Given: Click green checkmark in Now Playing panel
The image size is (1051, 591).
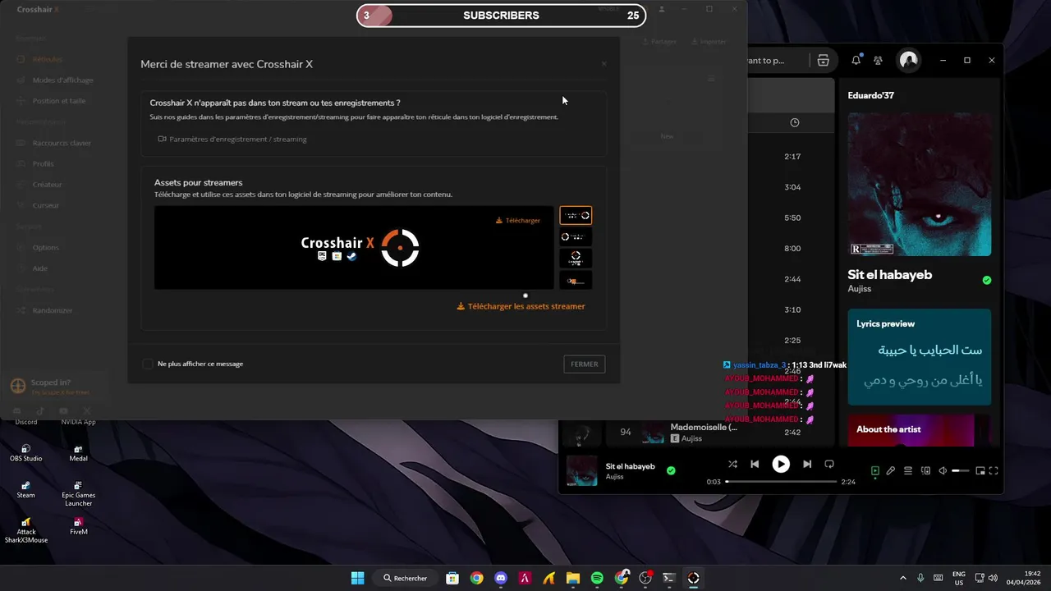Looking at the screenshot, I should click(x=987, y=280).
